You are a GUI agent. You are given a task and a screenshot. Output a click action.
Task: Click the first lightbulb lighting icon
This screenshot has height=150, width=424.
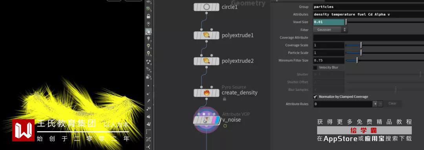click(x=148, y=39)
